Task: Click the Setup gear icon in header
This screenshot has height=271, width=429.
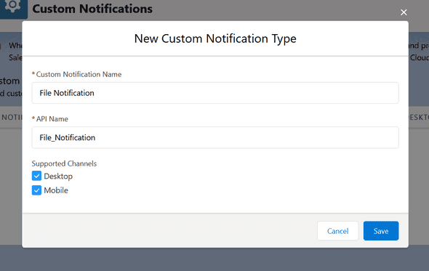Action: point(12,6)
